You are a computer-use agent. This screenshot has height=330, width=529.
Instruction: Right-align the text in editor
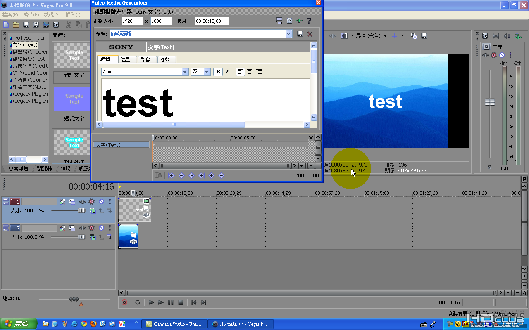pos(259,72)
